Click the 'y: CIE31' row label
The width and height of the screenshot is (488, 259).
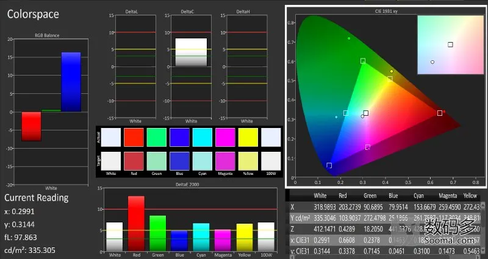point(300,251)
